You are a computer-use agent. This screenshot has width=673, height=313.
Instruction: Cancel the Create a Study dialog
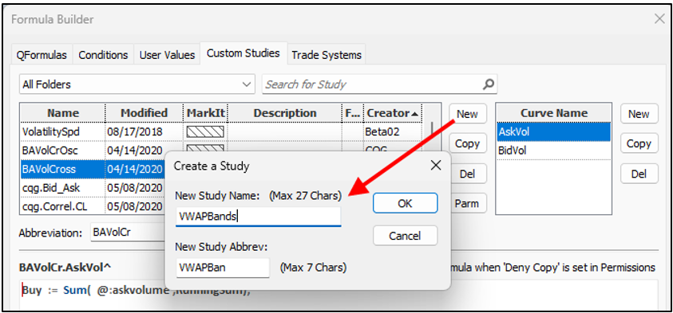click(x=406, y=236)
